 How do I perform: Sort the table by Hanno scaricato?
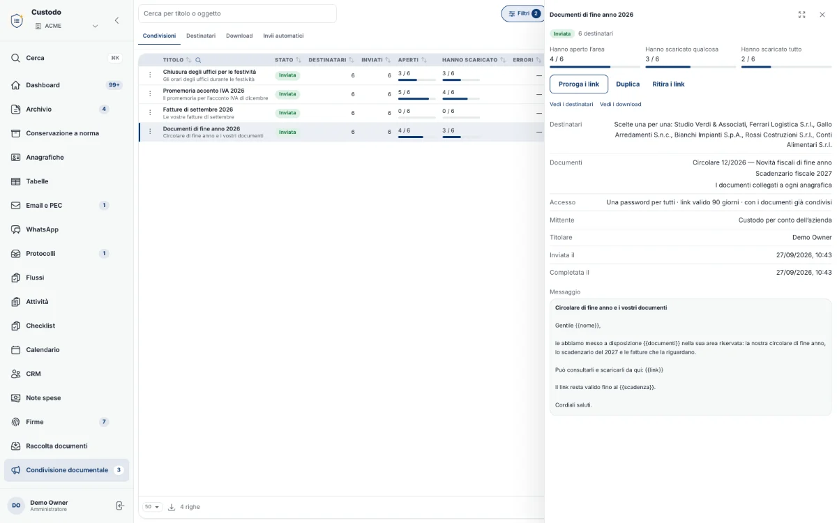click(503, 60)
